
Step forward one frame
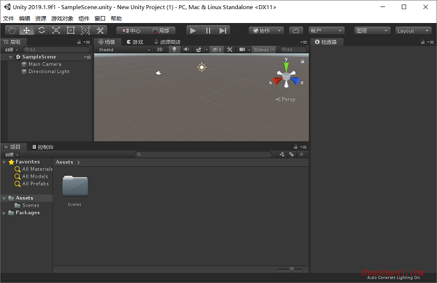point(223,30)
